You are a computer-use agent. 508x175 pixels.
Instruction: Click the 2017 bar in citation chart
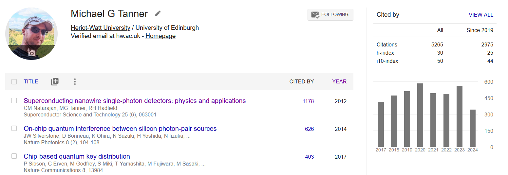[381, 124]
